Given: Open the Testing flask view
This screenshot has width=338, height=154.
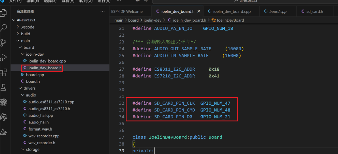Looking at the screenshot, I should point(4,87).
